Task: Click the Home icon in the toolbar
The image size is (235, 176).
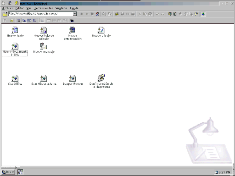Action: click(x=97, y=14)
